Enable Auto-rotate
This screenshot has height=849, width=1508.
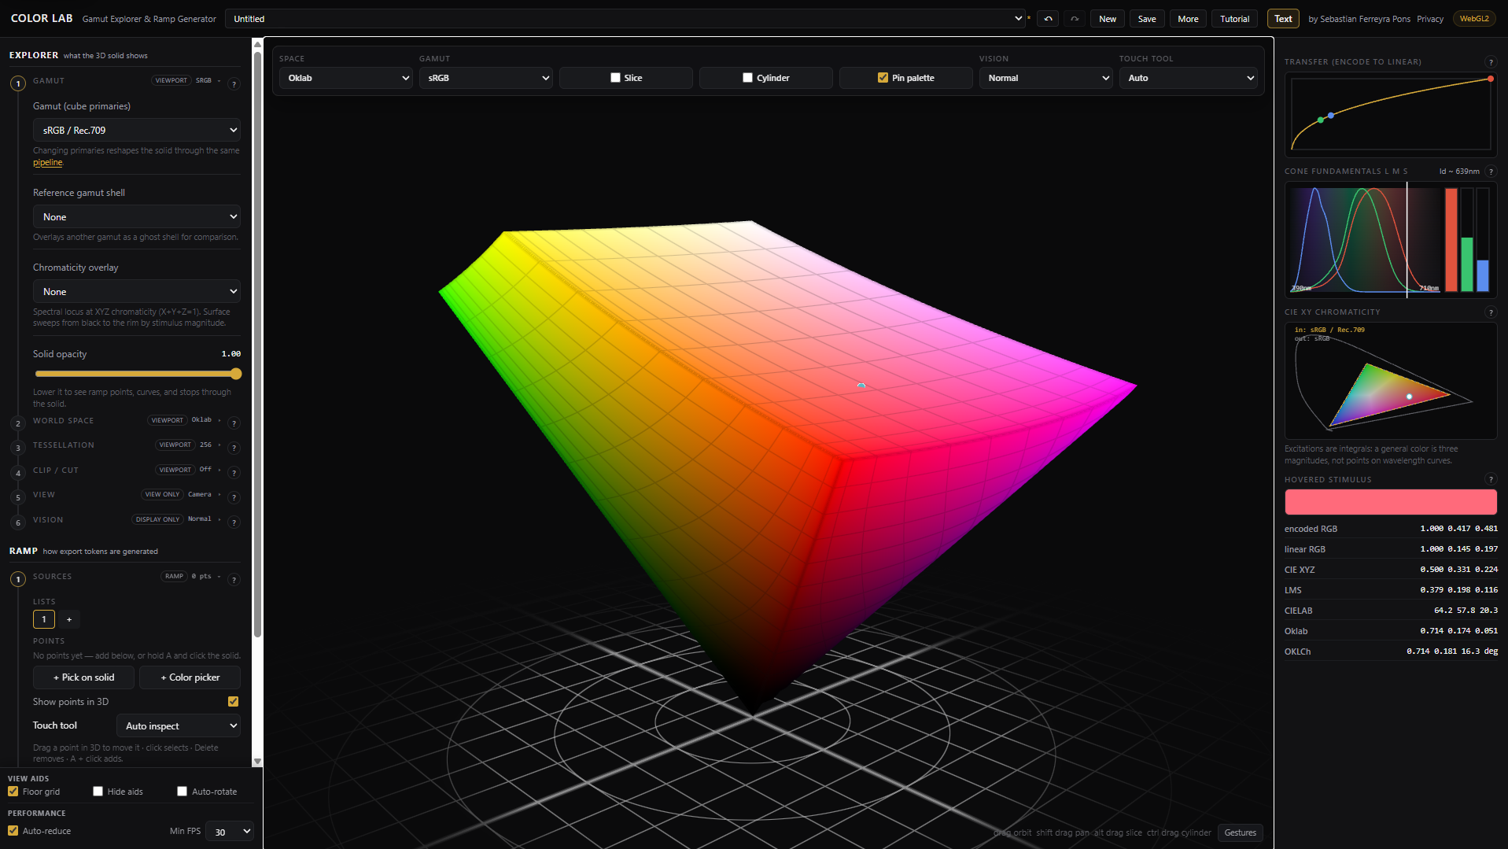(182, 792)
